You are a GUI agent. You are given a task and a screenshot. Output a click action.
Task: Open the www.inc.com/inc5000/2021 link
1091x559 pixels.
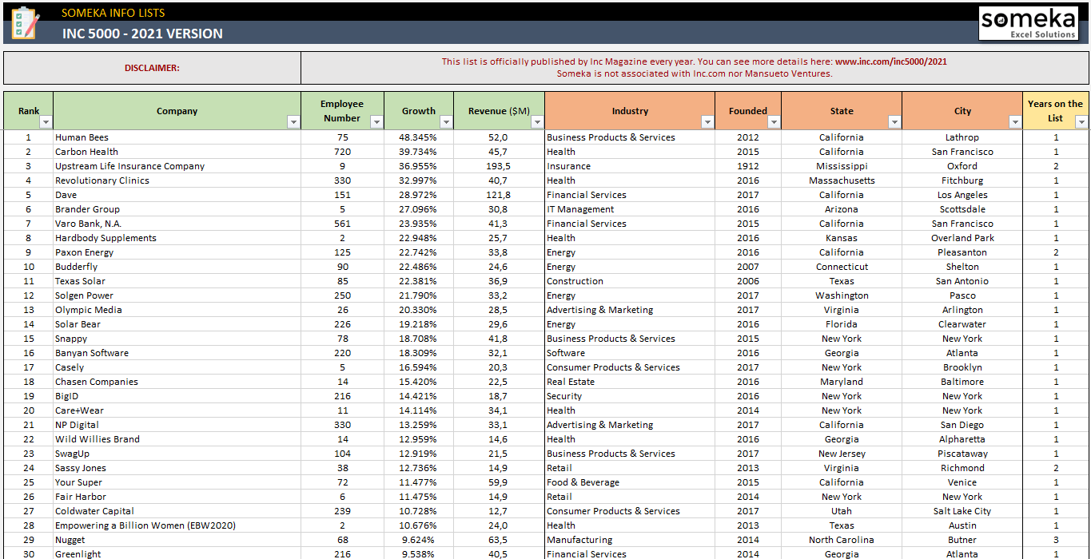pyautogui.click(x=891, y=61)
